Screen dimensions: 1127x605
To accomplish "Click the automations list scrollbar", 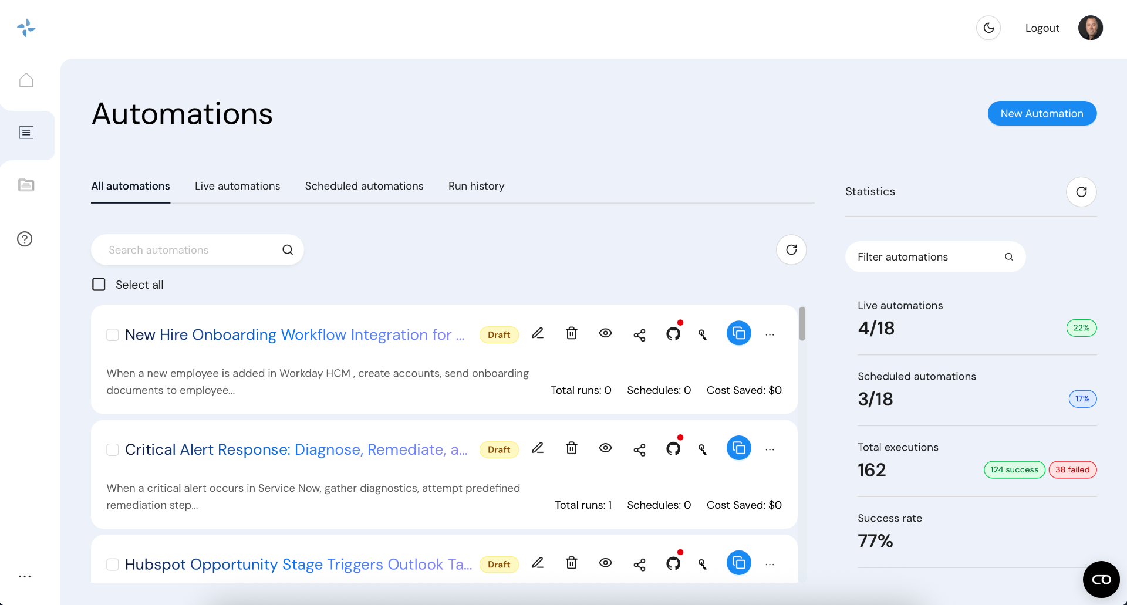I will pos(802,324).
